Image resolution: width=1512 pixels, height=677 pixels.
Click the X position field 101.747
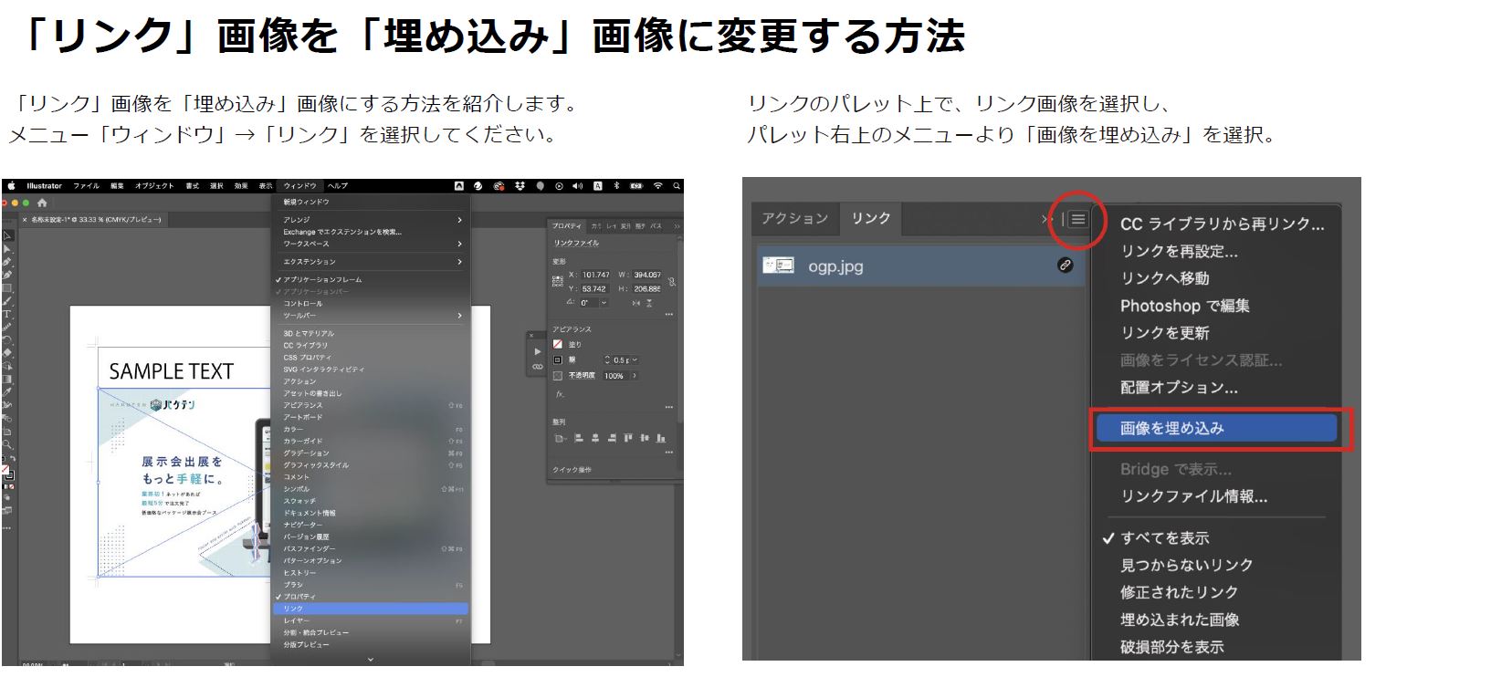[595, 275]
